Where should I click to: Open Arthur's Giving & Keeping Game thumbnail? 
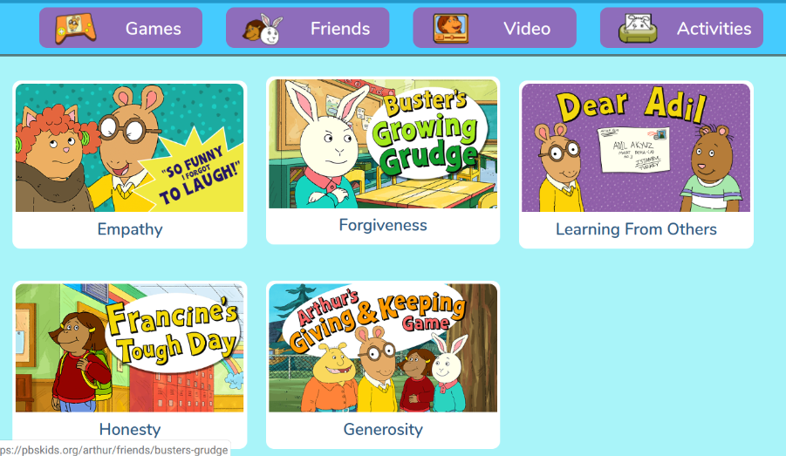[383, 348]
